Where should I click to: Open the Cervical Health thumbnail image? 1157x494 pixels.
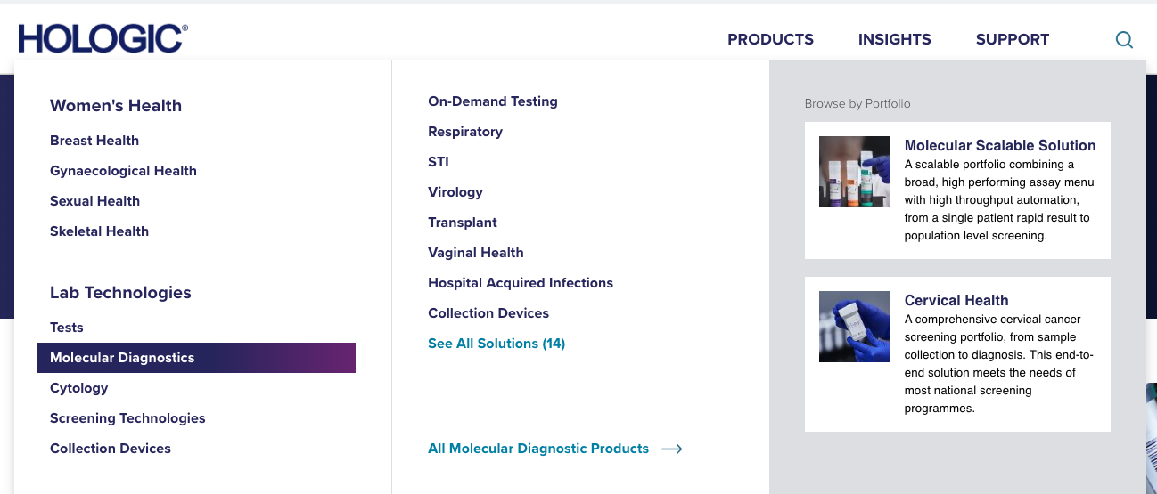pyautogui.click(x=855, y=327)
